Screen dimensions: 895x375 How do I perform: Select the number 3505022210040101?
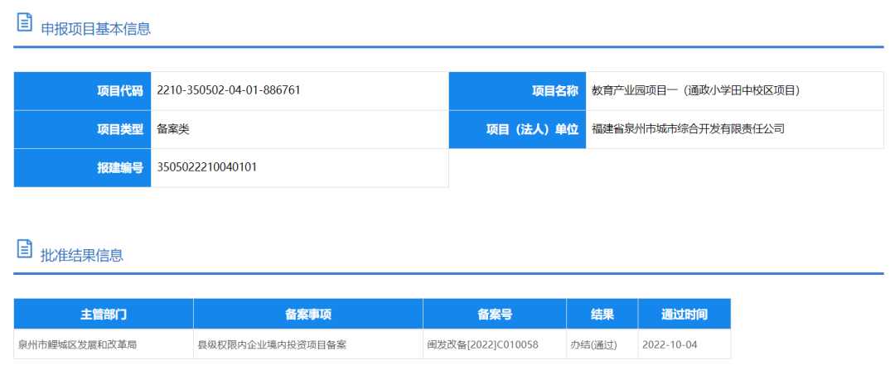[x=206, y=167]
